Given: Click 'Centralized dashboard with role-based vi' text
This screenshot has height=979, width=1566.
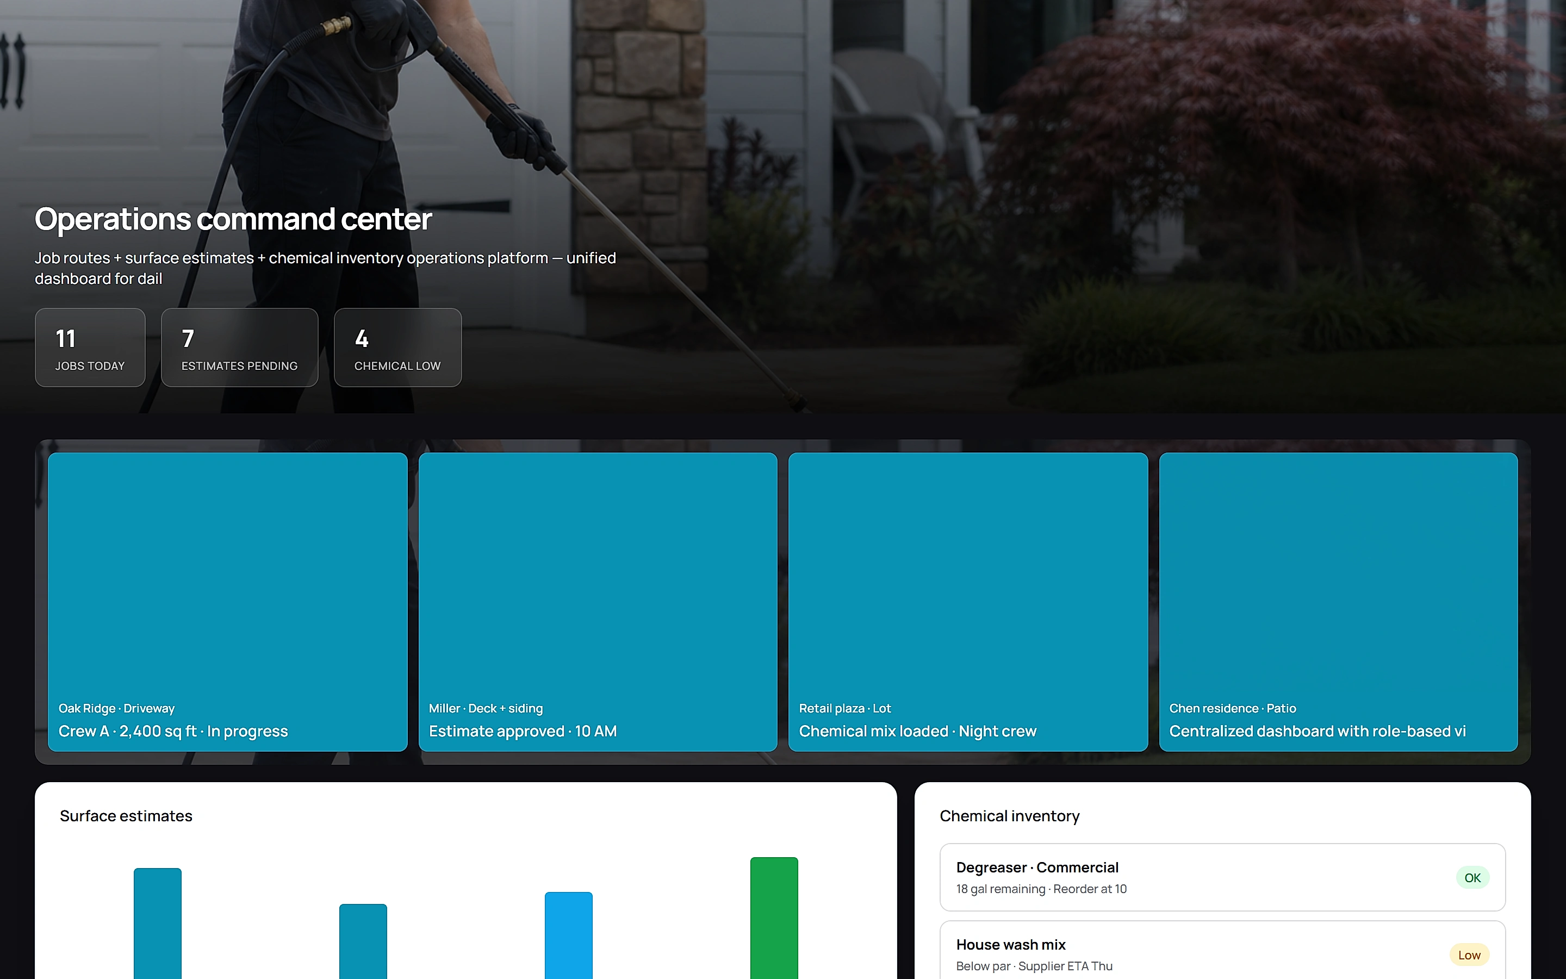Looking at the screenshot, I should [1318, 731].
